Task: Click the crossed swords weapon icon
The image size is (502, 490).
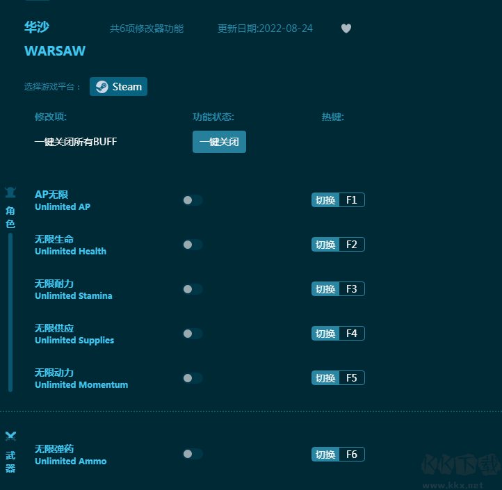Action: [x=10, y=436]
